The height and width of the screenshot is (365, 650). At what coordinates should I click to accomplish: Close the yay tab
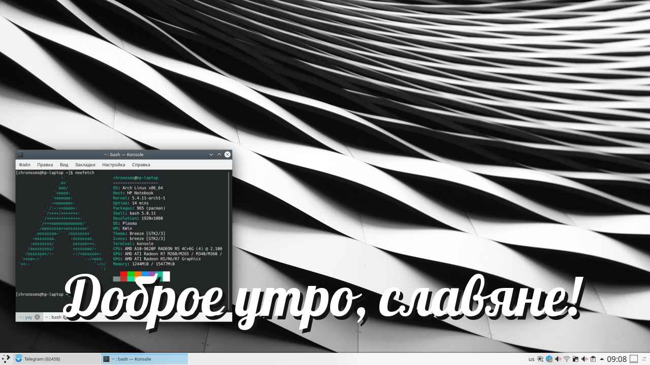(x=37, y=317)
